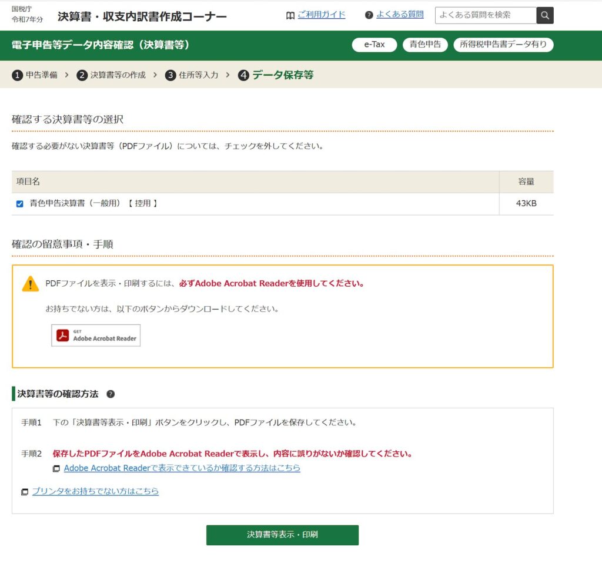This screenshot has width=602, height=567.
Task: Open the よくある質問 link
Action: tap(400, 15)
